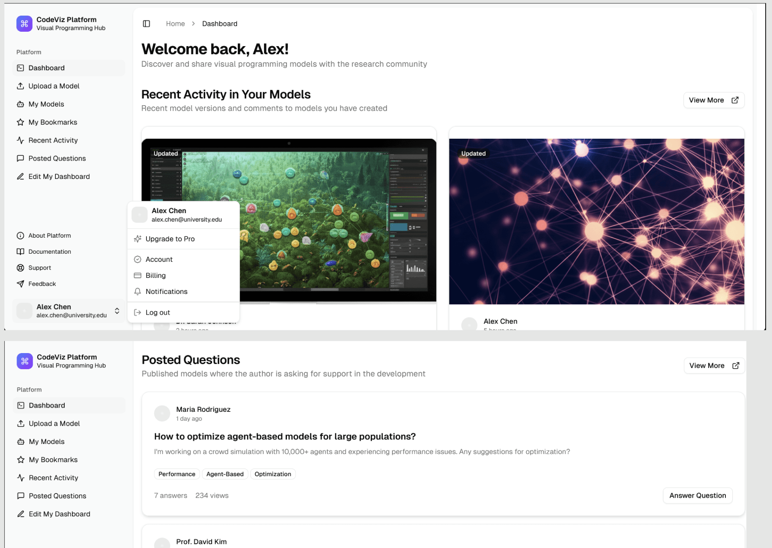
Task: Click the Support lifebuoy icon
Action: [20, 268]
